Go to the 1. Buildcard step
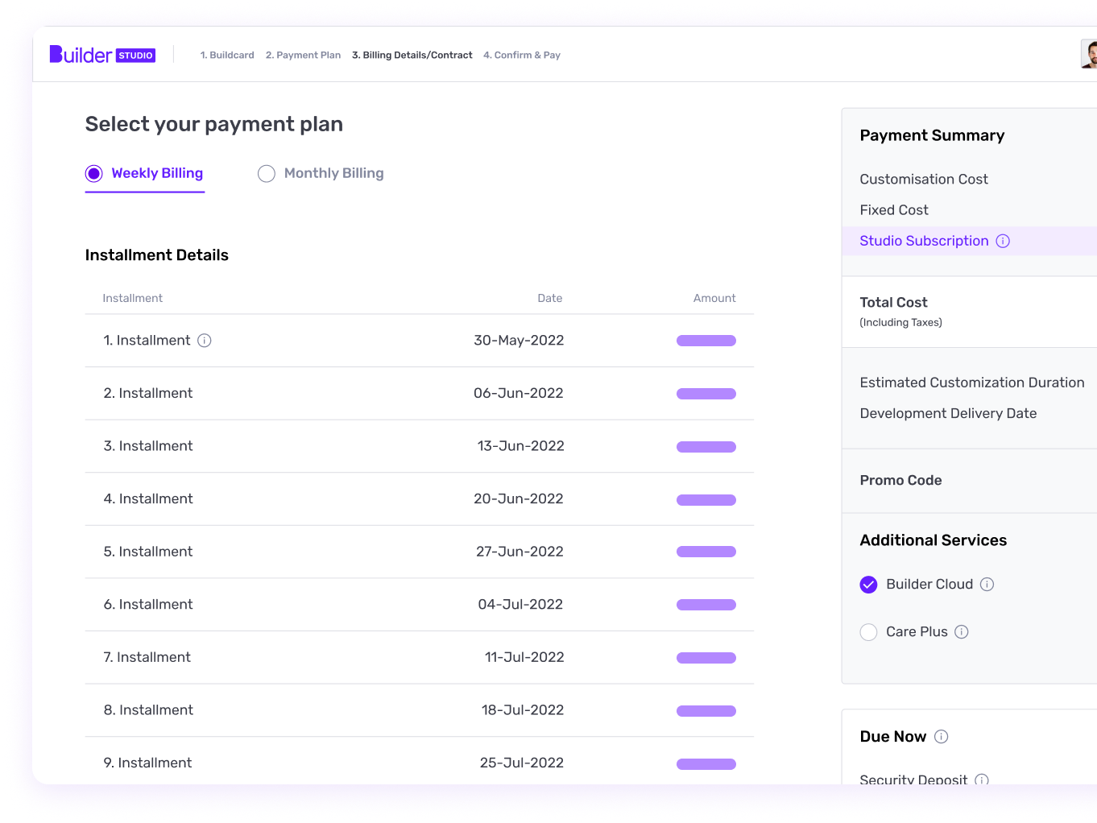Image resolution: width=1097 pixels, height=823 pixels. [x=227, y=55]
